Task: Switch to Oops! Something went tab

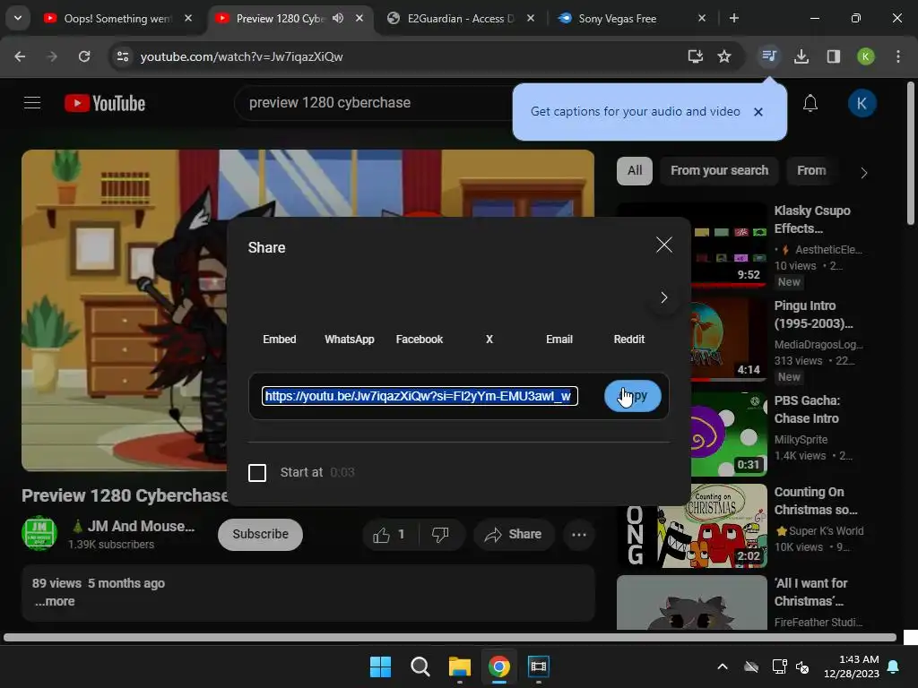Action: click(x=117, y=19)
